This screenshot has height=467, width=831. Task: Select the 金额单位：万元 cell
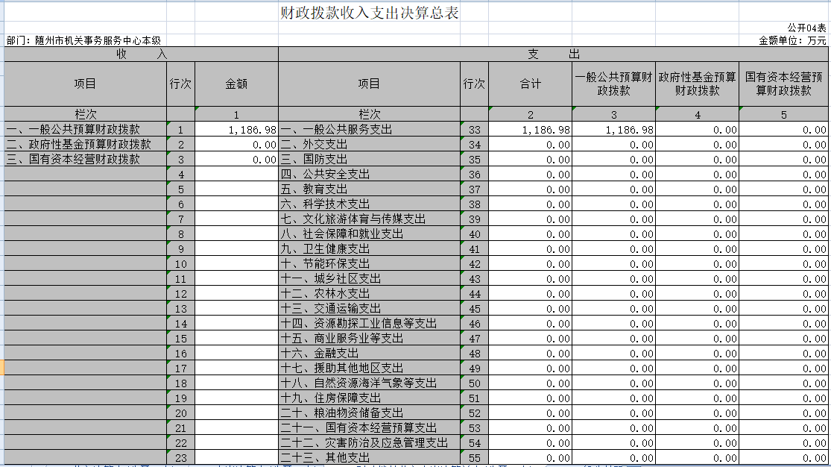792,40
